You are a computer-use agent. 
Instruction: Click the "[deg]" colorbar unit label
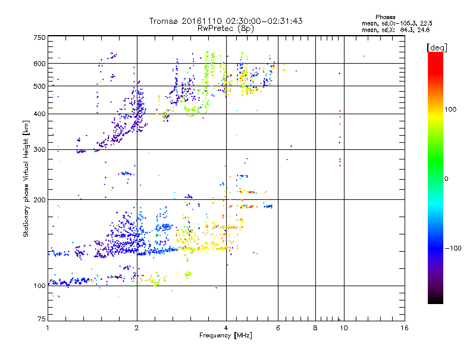coord(437,48)
